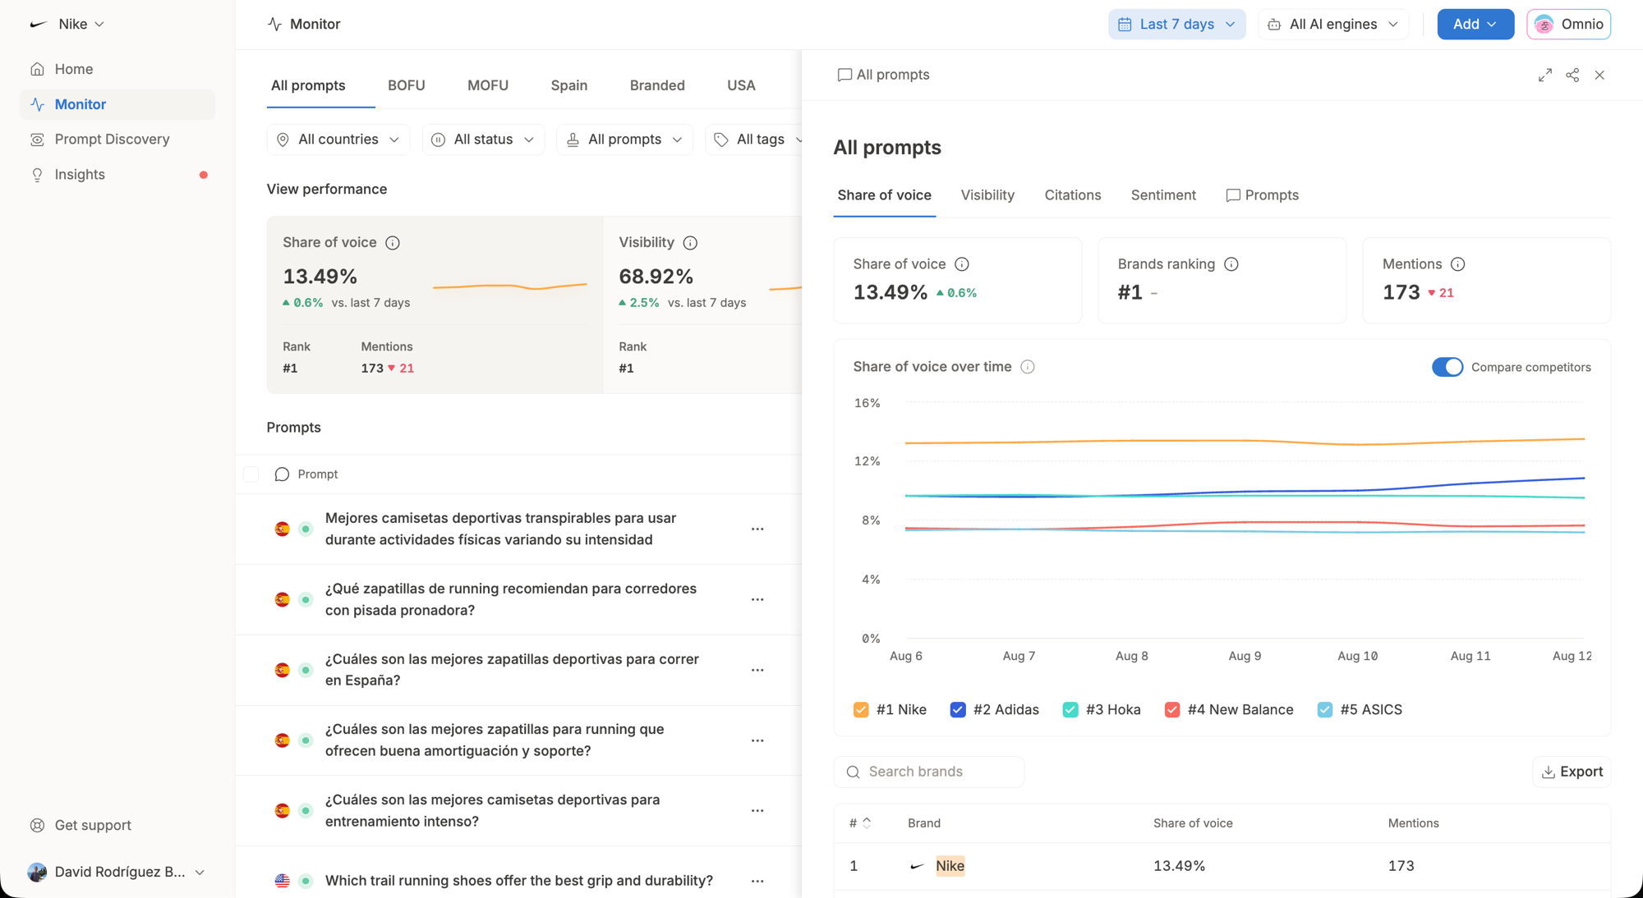Switch to the Spain tab
Viewport: 1643px width, 898px height.
(569, 85)
